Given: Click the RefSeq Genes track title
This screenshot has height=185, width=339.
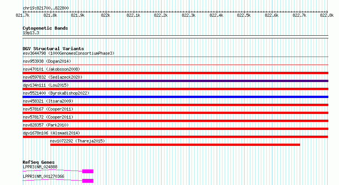Looking at the screenshot, I should click(38, 162).
